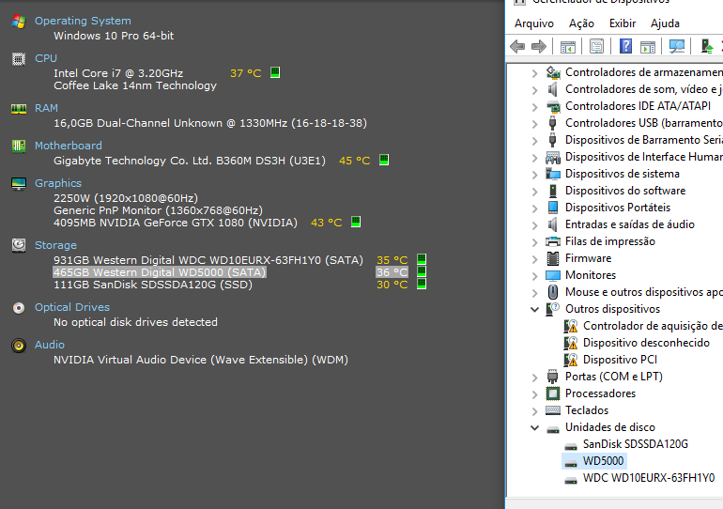This screenshot has height=509, width=723.
Task: Expand Controladores de armazenamento node
Action: click(534, 73)
